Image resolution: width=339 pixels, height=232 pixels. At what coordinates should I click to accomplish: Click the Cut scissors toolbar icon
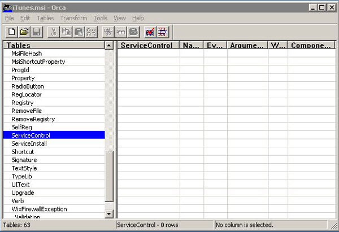tap(54, 32)
